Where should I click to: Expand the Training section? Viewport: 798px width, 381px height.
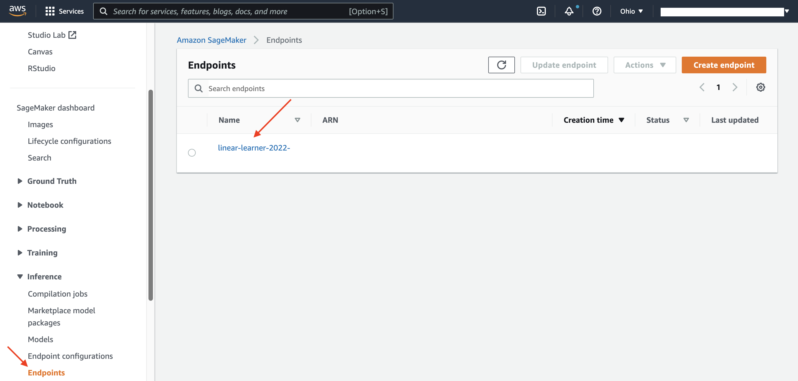(x=20, y=252)
